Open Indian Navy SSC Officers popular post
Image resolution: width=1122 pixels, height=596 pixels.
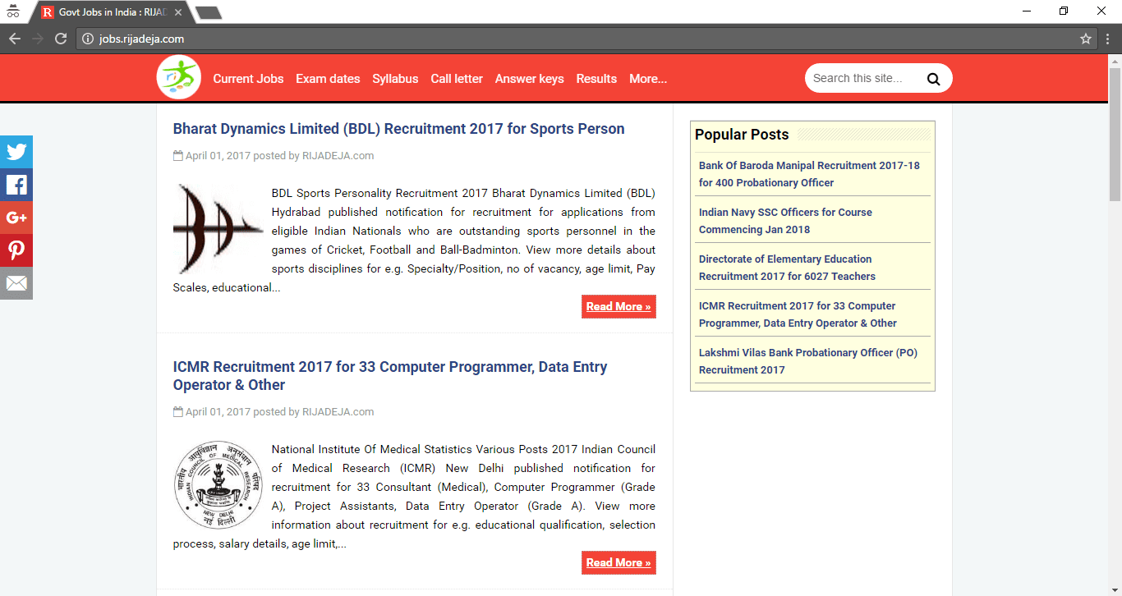785,221
